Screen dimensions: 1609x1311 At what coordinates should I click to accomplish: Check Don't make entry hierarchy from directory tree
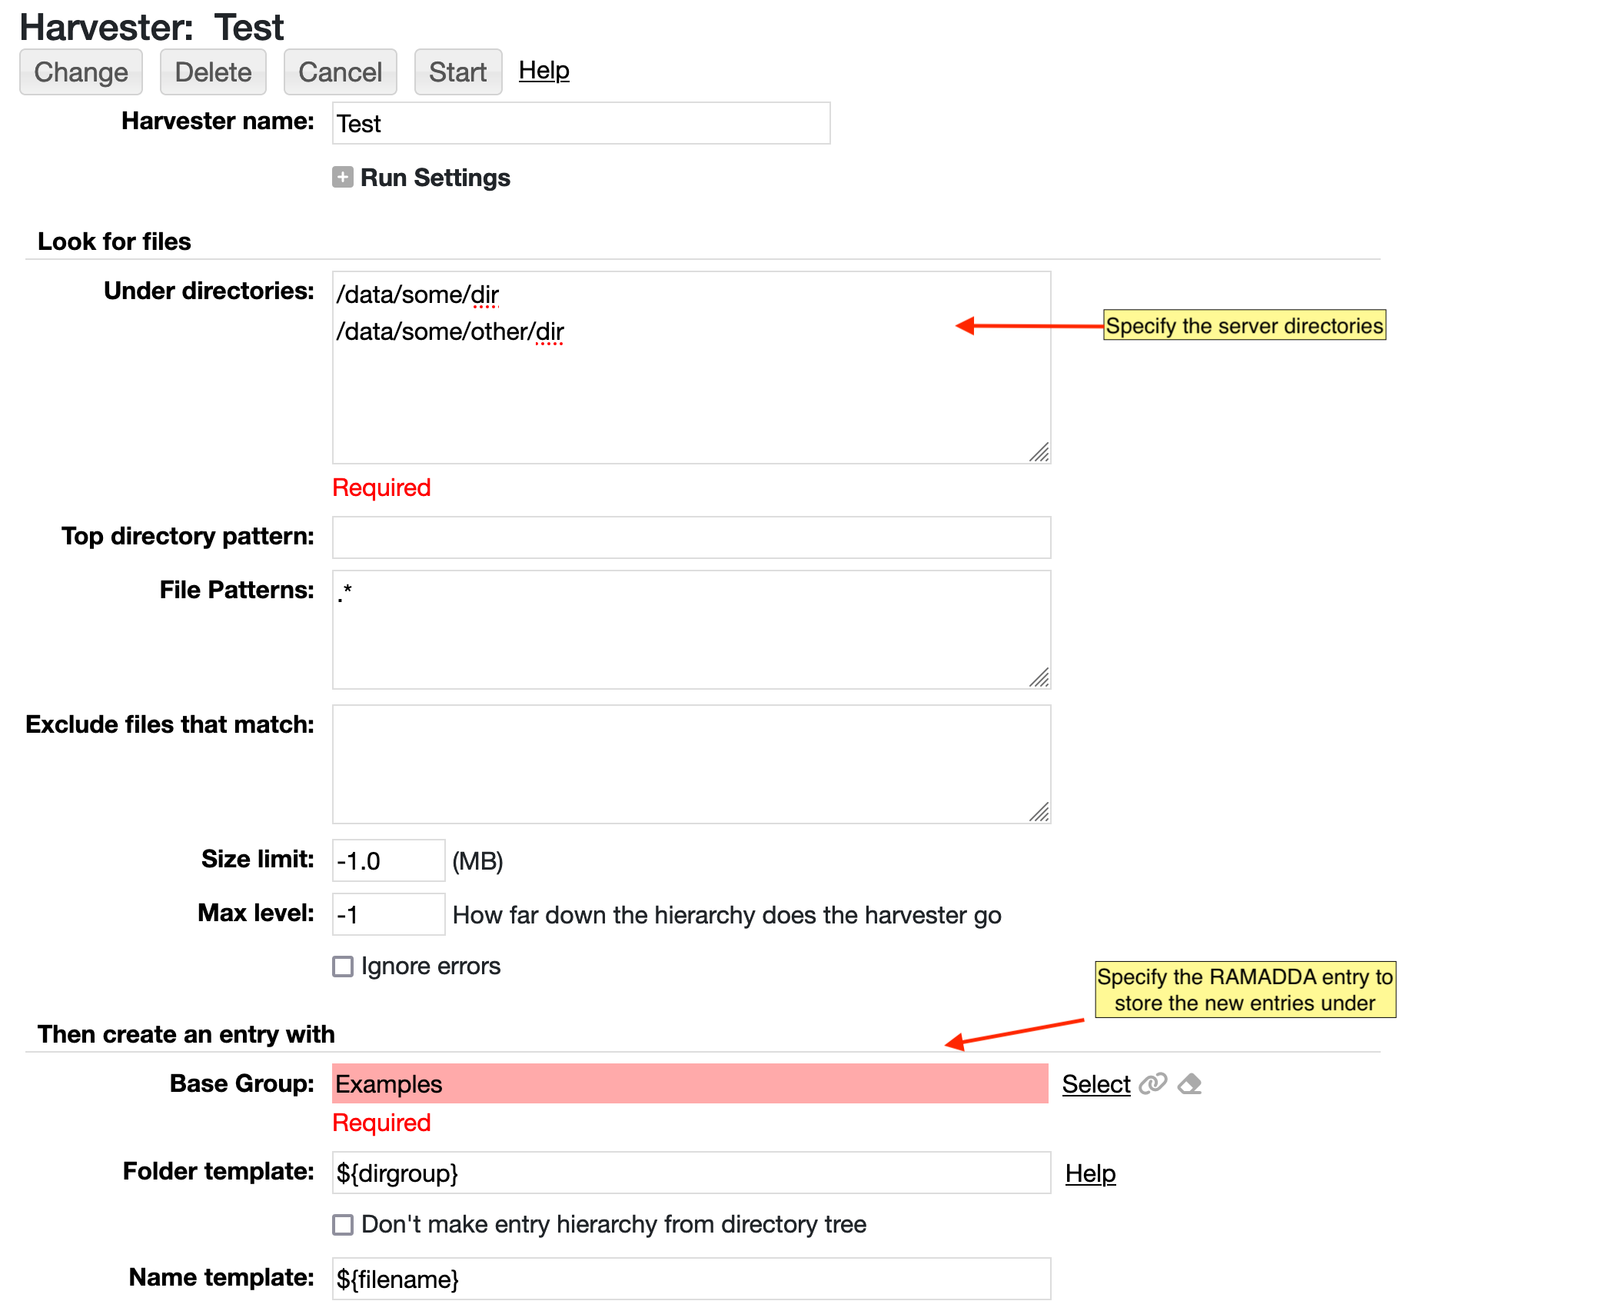point(343,1224)
